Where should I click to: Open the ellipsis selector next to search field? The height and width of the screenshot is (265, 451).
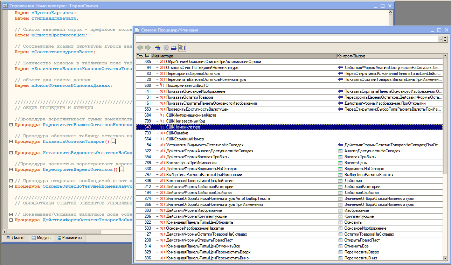pos(440,40)
